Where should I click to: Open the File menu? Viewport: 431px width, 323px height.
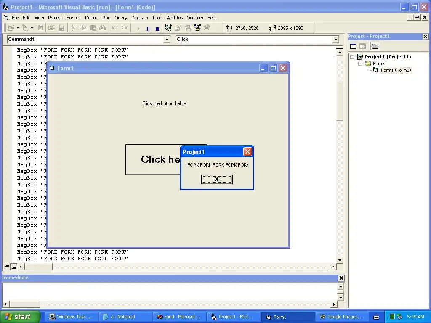tap(15, 18)
